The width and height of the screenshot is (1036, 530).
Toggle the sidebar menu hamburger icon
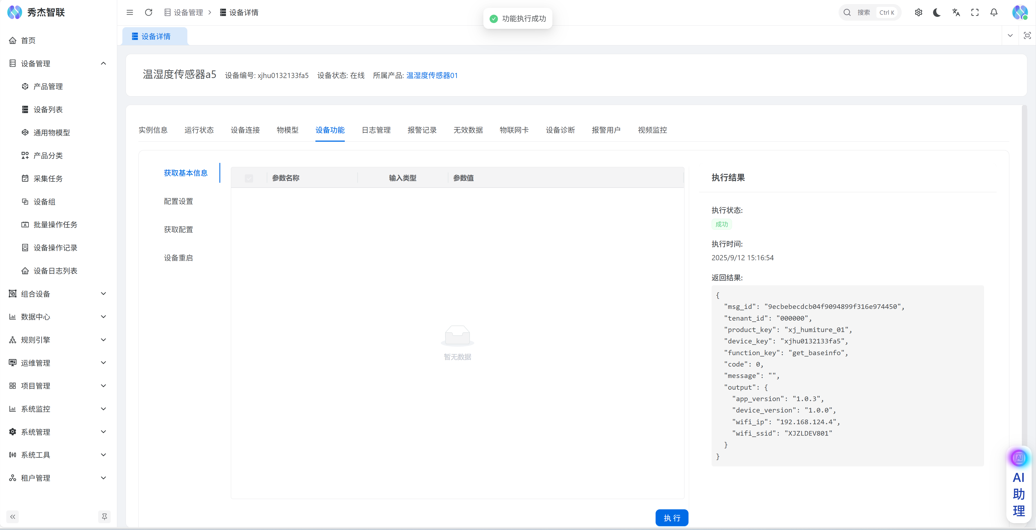click(x=129, y=13)
